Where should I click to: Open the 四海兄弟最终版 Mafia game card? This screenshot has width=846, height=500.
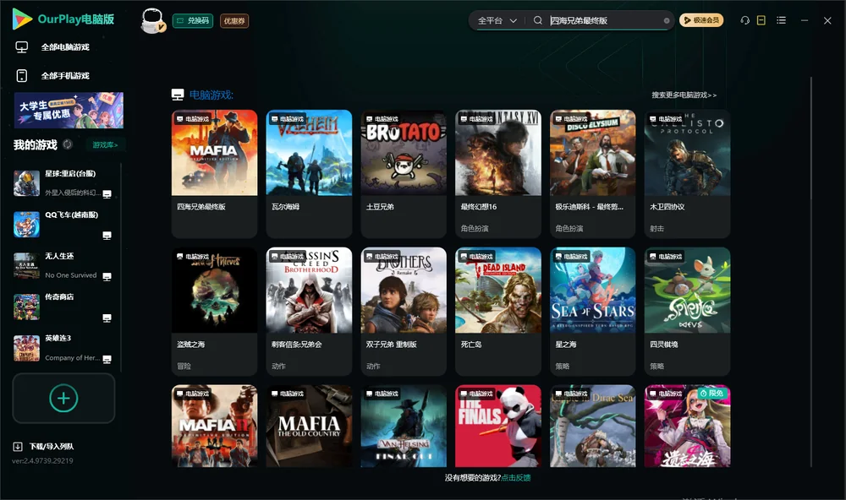point(214,173)
